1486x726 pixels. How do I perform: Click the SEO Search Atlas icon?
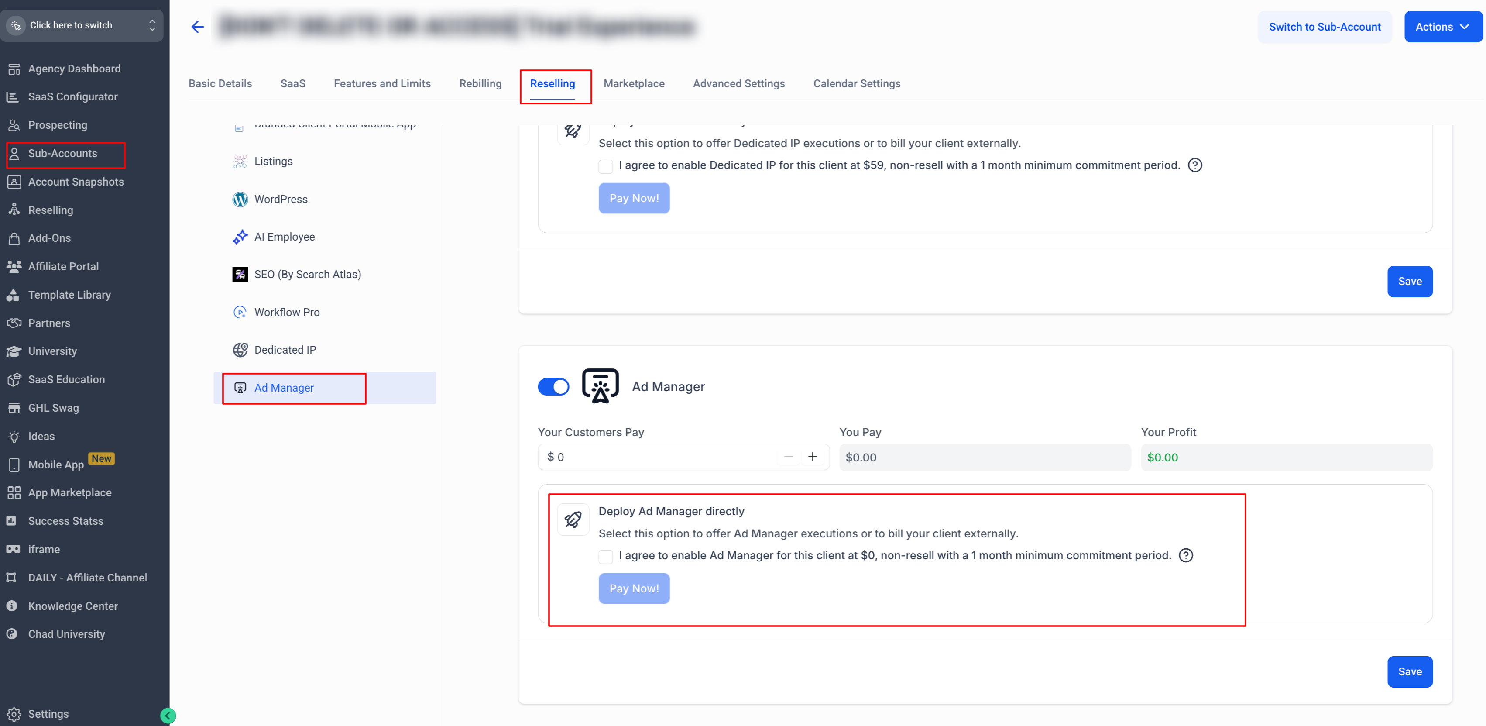click(240, 274)
